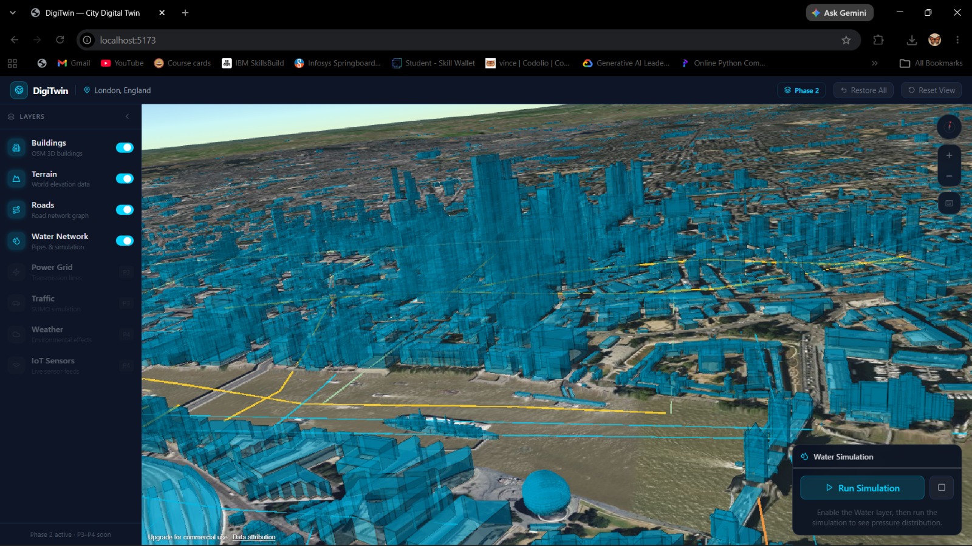Click the globe icon bookmark
This screenshot has width=972, height=546.
point(42,63)
